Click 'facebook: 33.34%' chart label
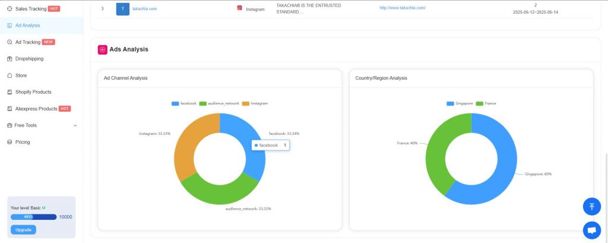This screenshot has width=608, height=243. (284, 134)
